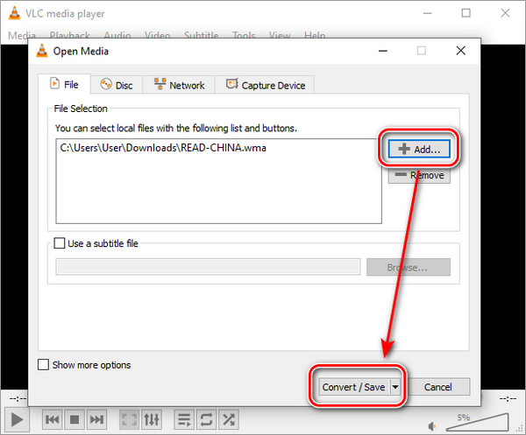Add a file with the Add button

coord(419,149)
